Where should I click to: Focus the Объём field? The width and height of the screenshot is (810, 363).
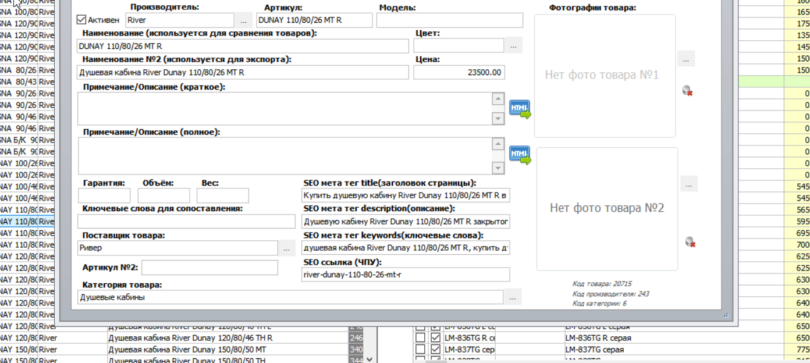point(164,195)
